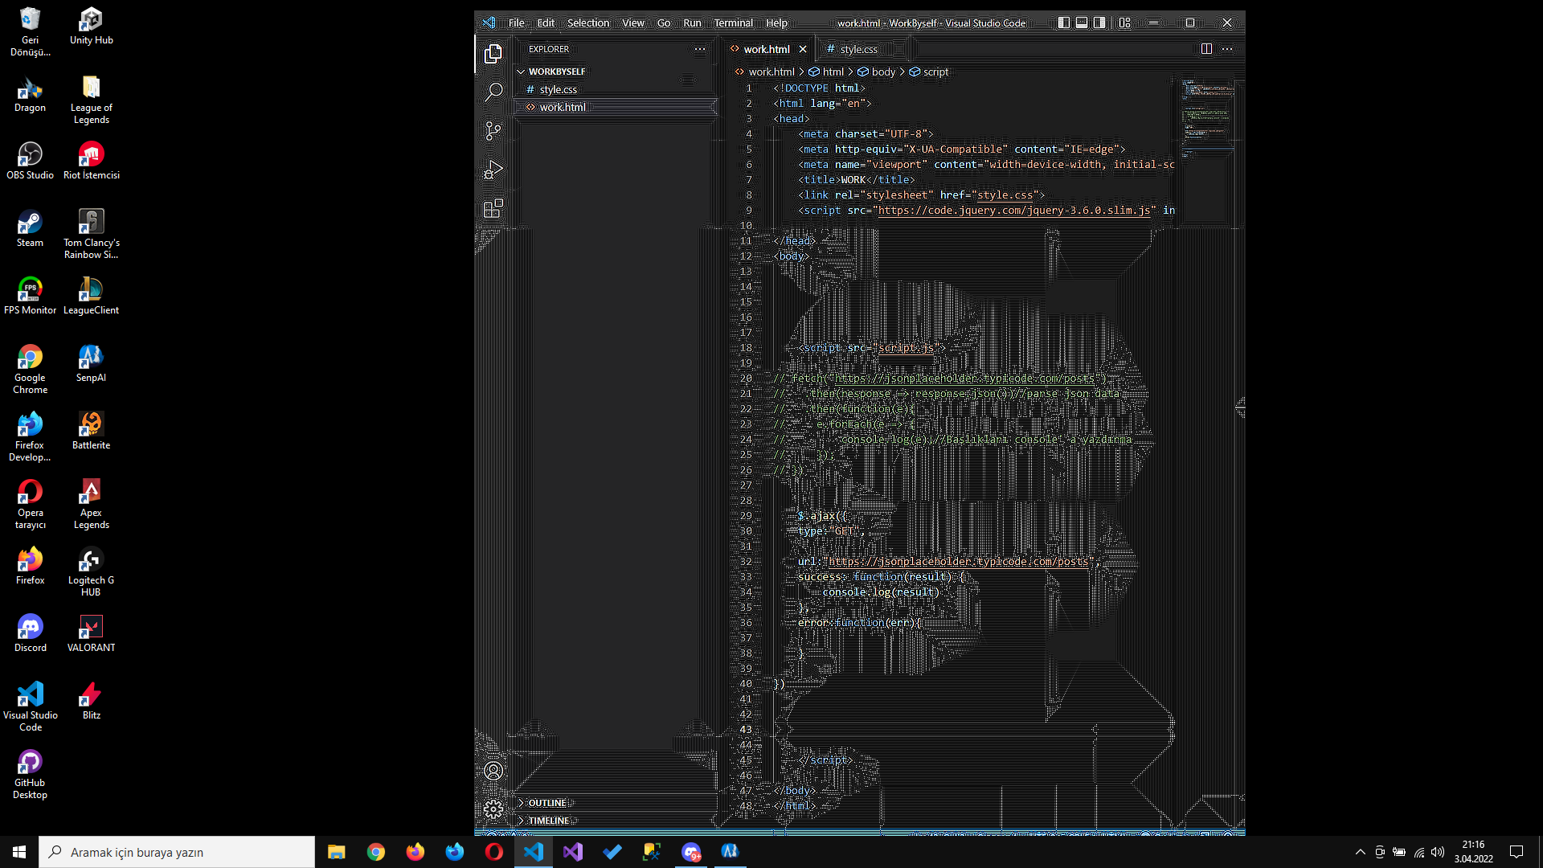
Task: Open the GitHub Desktop shortcut
Action: pyautogui.click(x=30, y=775)
